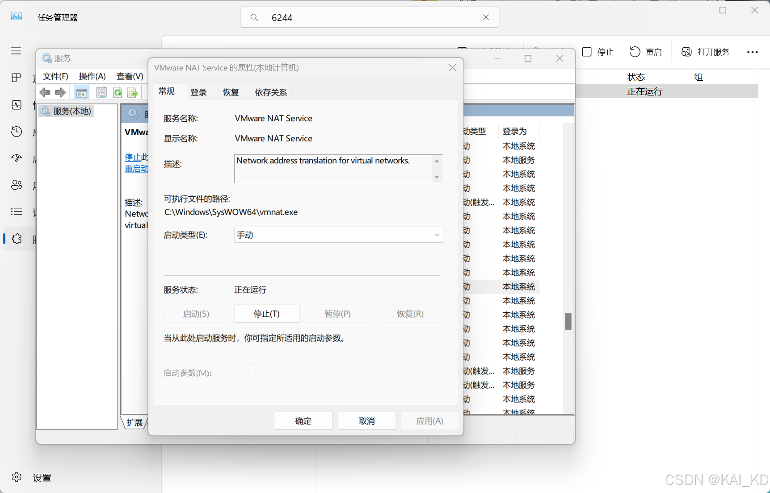Open the Startup apps icon in sidebar
Viewport: 770px width, 493px height.
pos(17,158)
